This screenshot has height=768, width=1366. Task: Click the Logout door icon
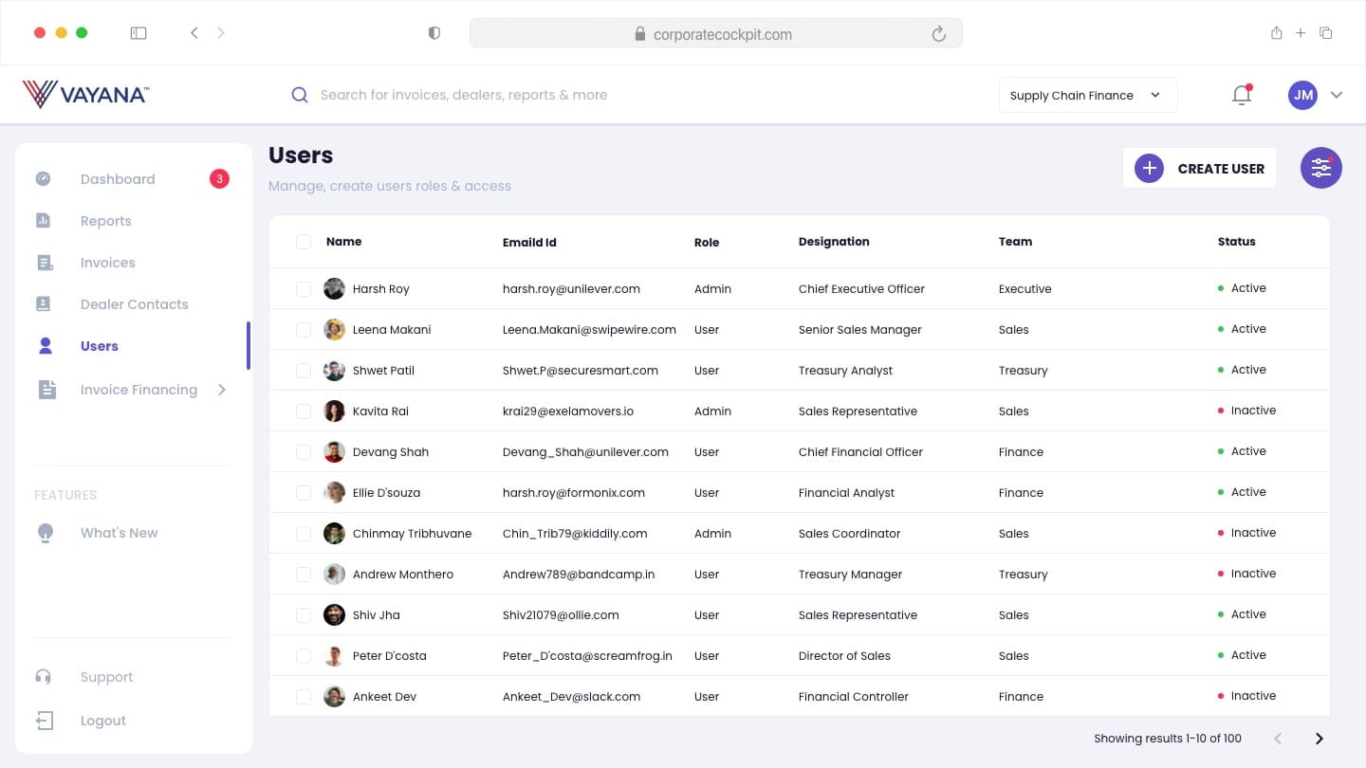click(45, 721)
